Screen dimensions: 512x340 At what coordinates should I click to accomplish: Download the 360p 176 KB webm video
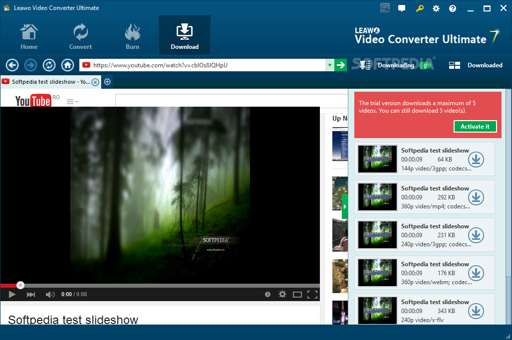click(476, 273)
